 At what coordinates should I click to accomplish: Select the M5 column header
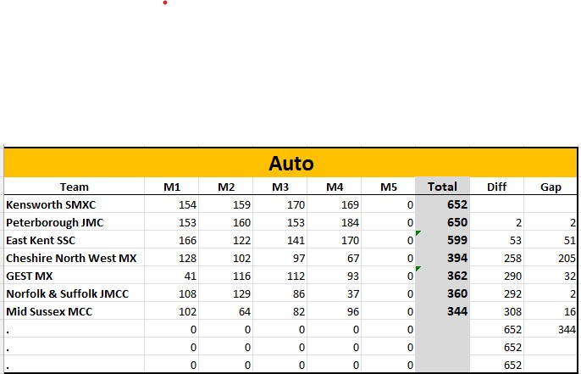tap(389, 187)
